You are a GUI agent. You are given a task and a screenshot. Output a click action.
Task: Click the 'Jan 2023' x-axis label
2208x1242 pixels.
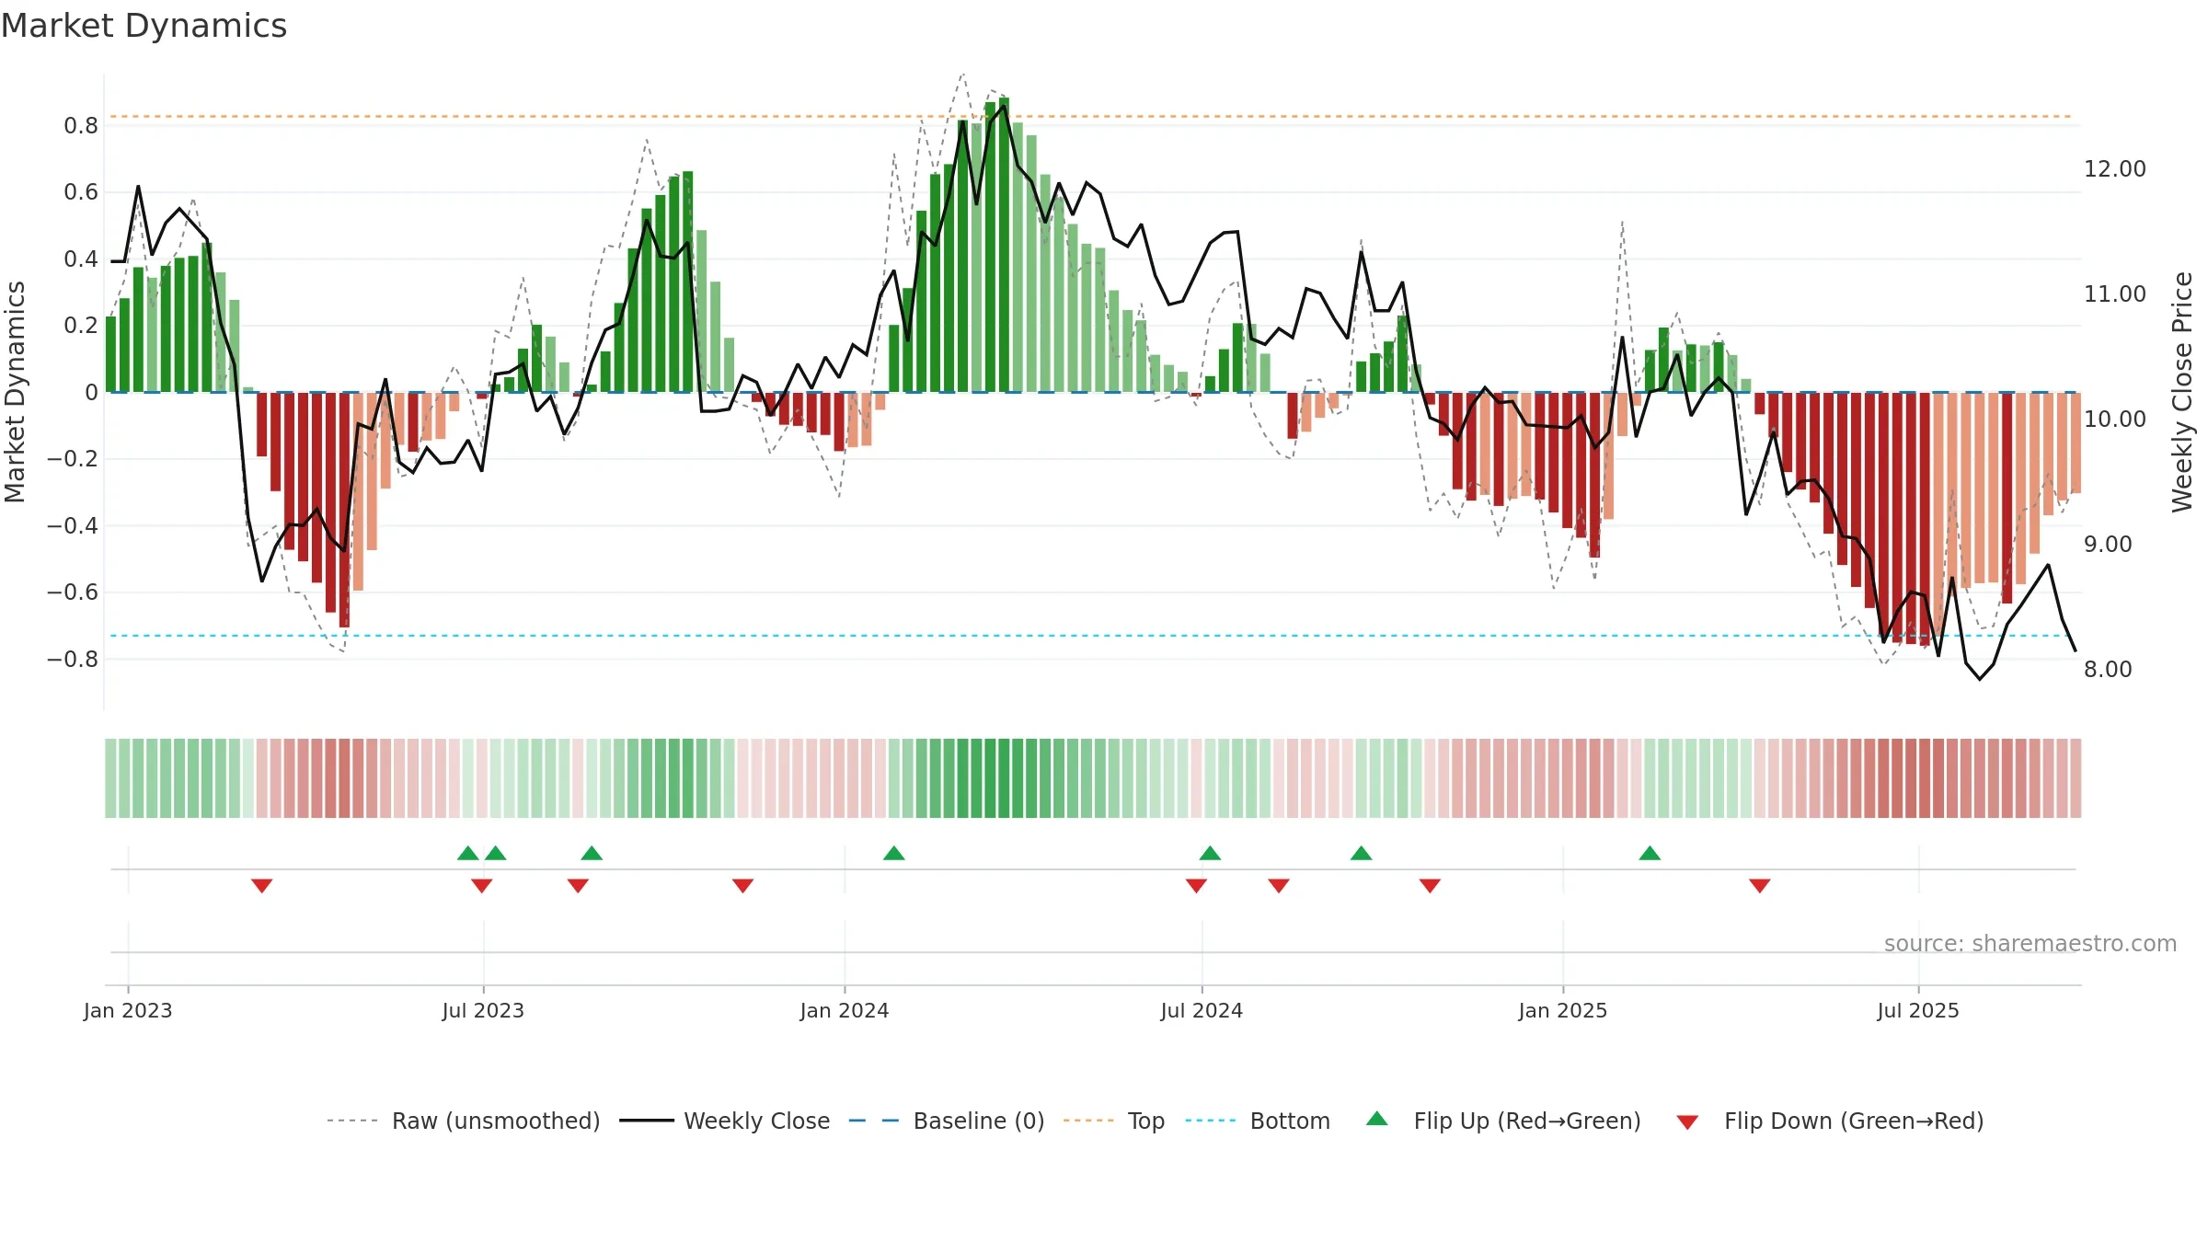tap(128, 1010)
